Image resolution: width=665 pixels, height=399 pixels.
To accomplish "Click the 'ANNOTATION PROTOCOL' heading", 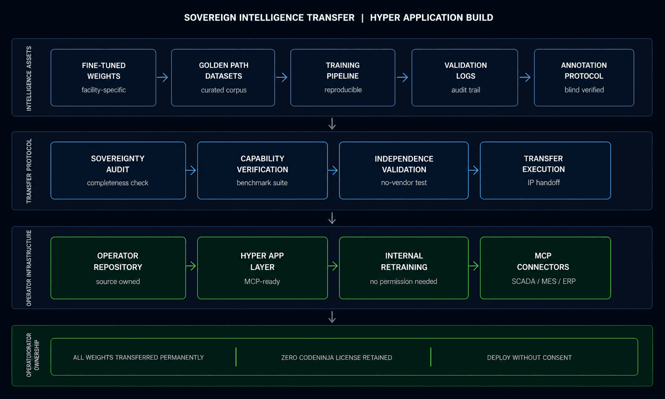I will (584, 71).
